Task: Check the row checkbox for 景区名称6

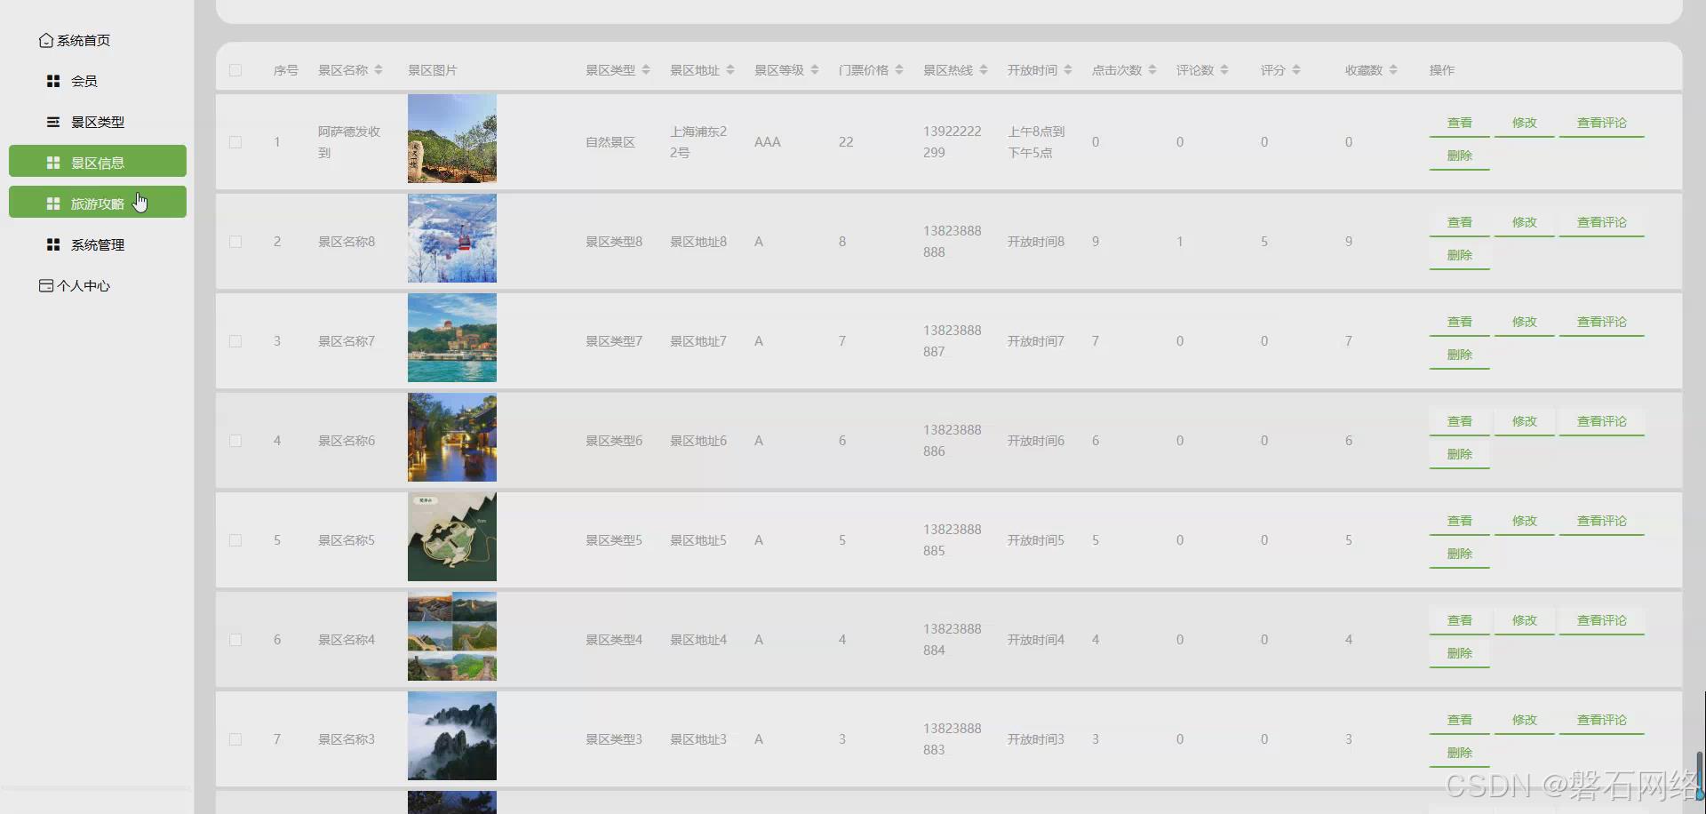Action: point(235,441)
